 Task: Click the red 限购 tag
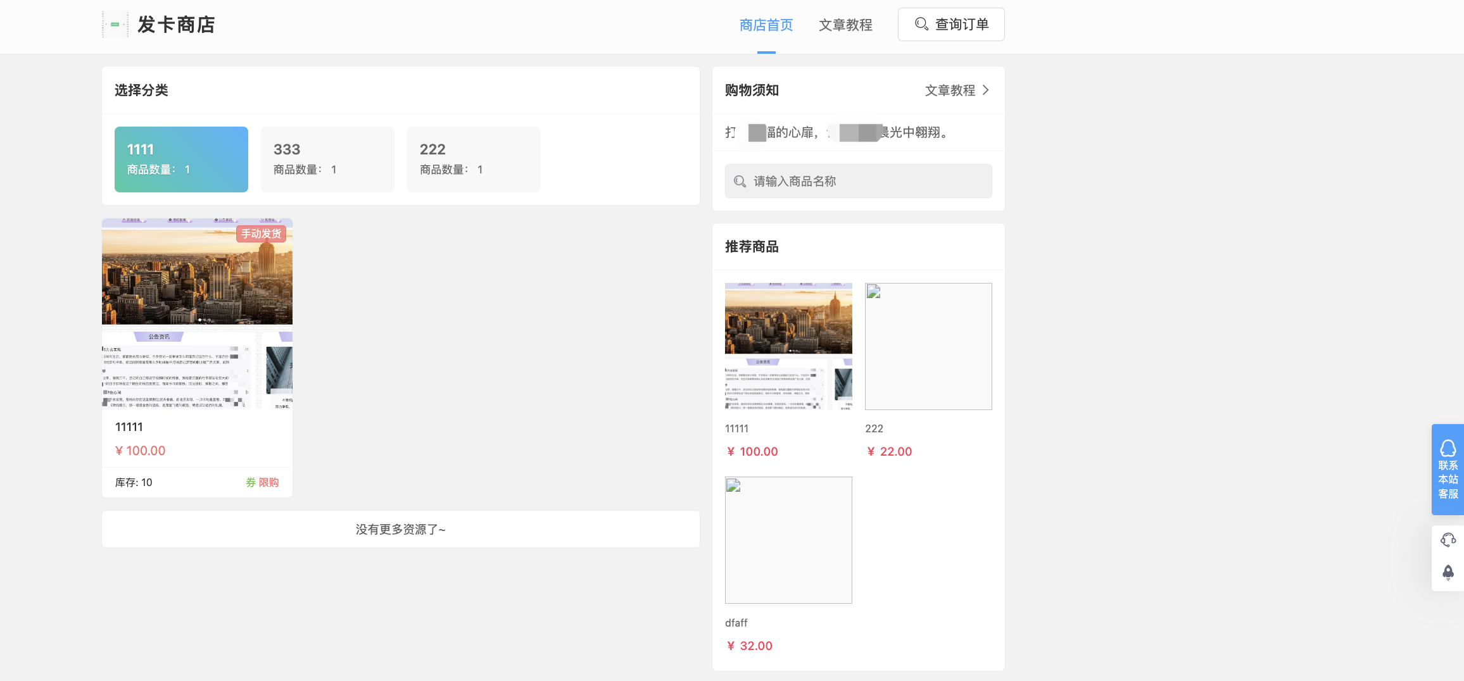(x=269, y=482)
